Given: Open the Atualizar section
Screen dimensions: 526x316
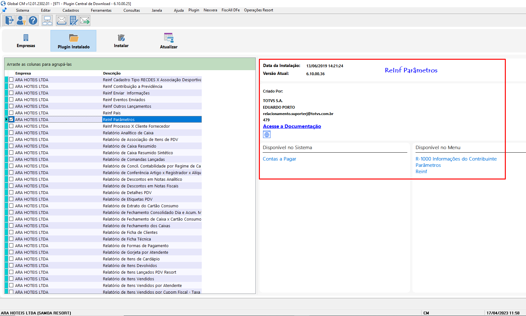Looking at the screenshot, I should (x=169, y=41).
